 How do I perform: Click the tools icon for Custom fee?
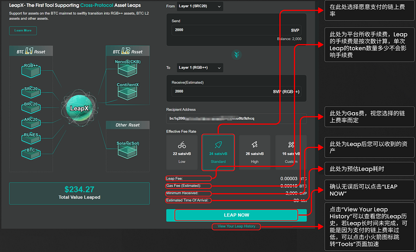pos(291,145)
